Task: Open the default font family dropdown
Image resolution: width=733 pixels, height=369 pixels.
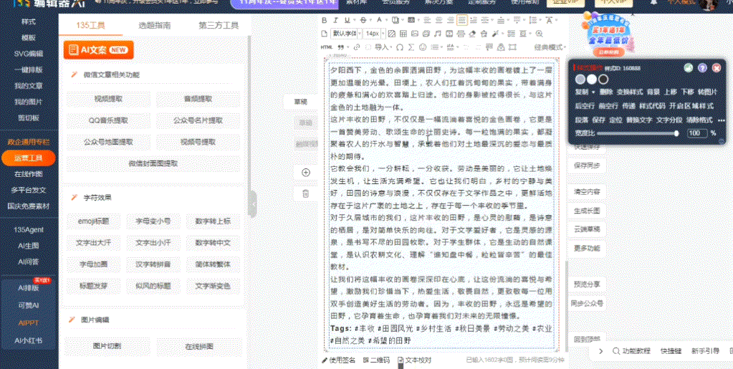Action: tap(345, 34)
